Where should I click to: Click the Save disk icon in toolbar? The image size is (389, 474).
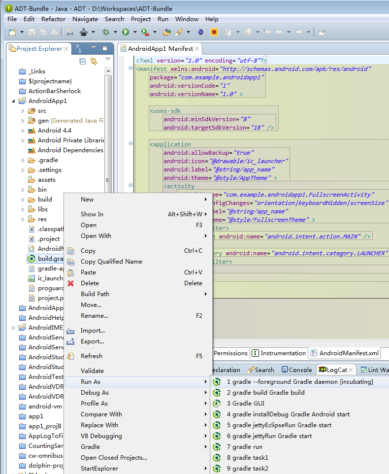pyautogui.click(x=32, y=32)
